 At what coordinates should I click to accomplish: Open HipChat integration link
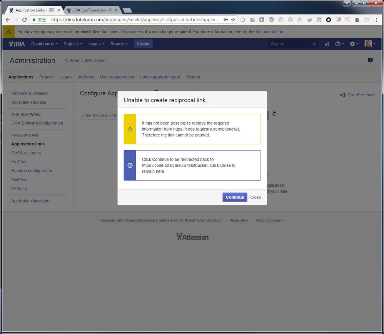click(x=19, y=162)
